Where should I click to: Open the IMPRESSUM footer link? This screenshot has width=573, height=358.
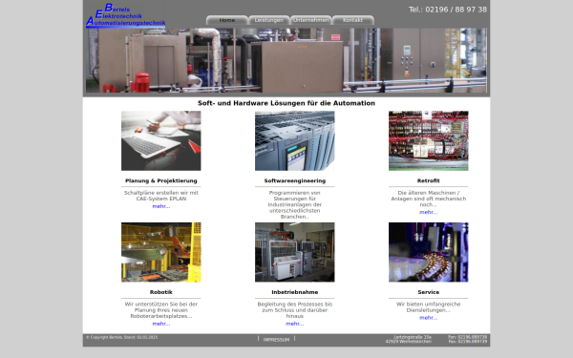[276, 340]
